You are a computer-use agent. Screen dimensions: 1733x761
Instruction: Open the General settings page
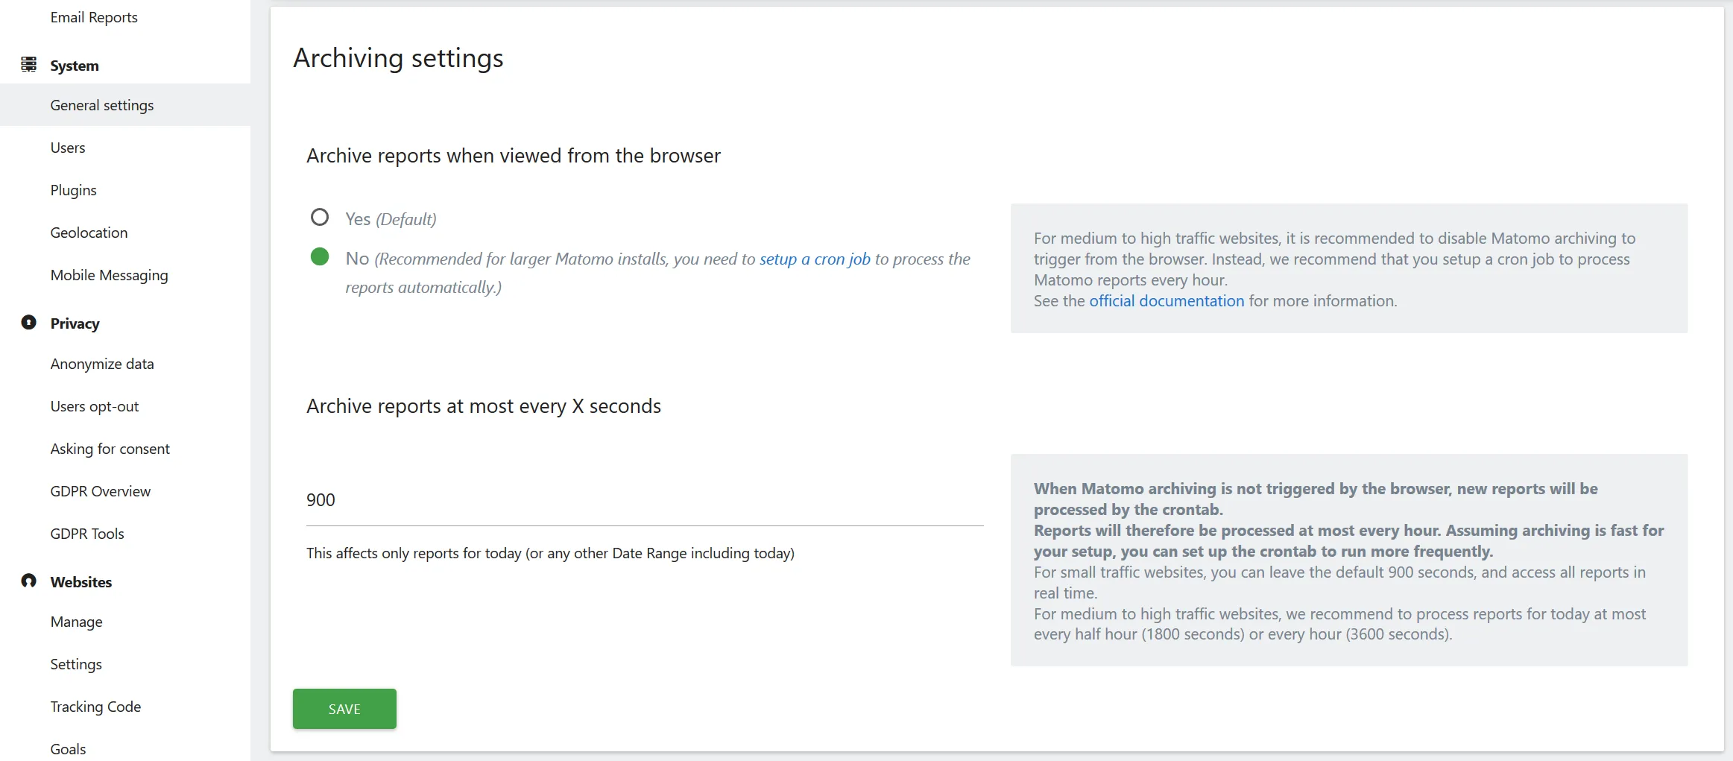(x=102, y=104)
